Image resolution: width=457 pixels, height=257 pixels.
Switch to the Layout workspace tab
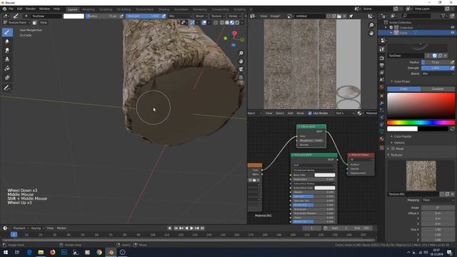72,9
